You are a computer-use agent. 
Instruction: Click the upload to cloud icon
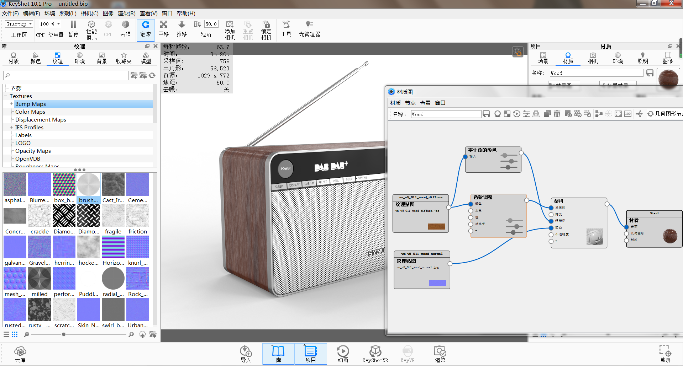click(x=142, y=334)
